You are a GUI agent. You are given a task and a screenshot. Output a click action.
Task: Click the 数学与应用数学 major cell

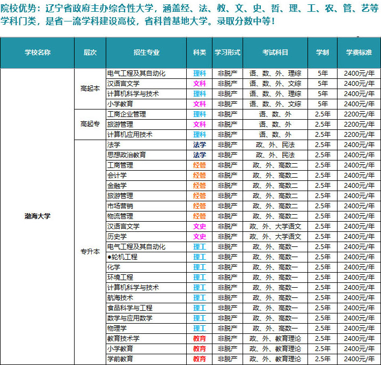coord(146,318)
